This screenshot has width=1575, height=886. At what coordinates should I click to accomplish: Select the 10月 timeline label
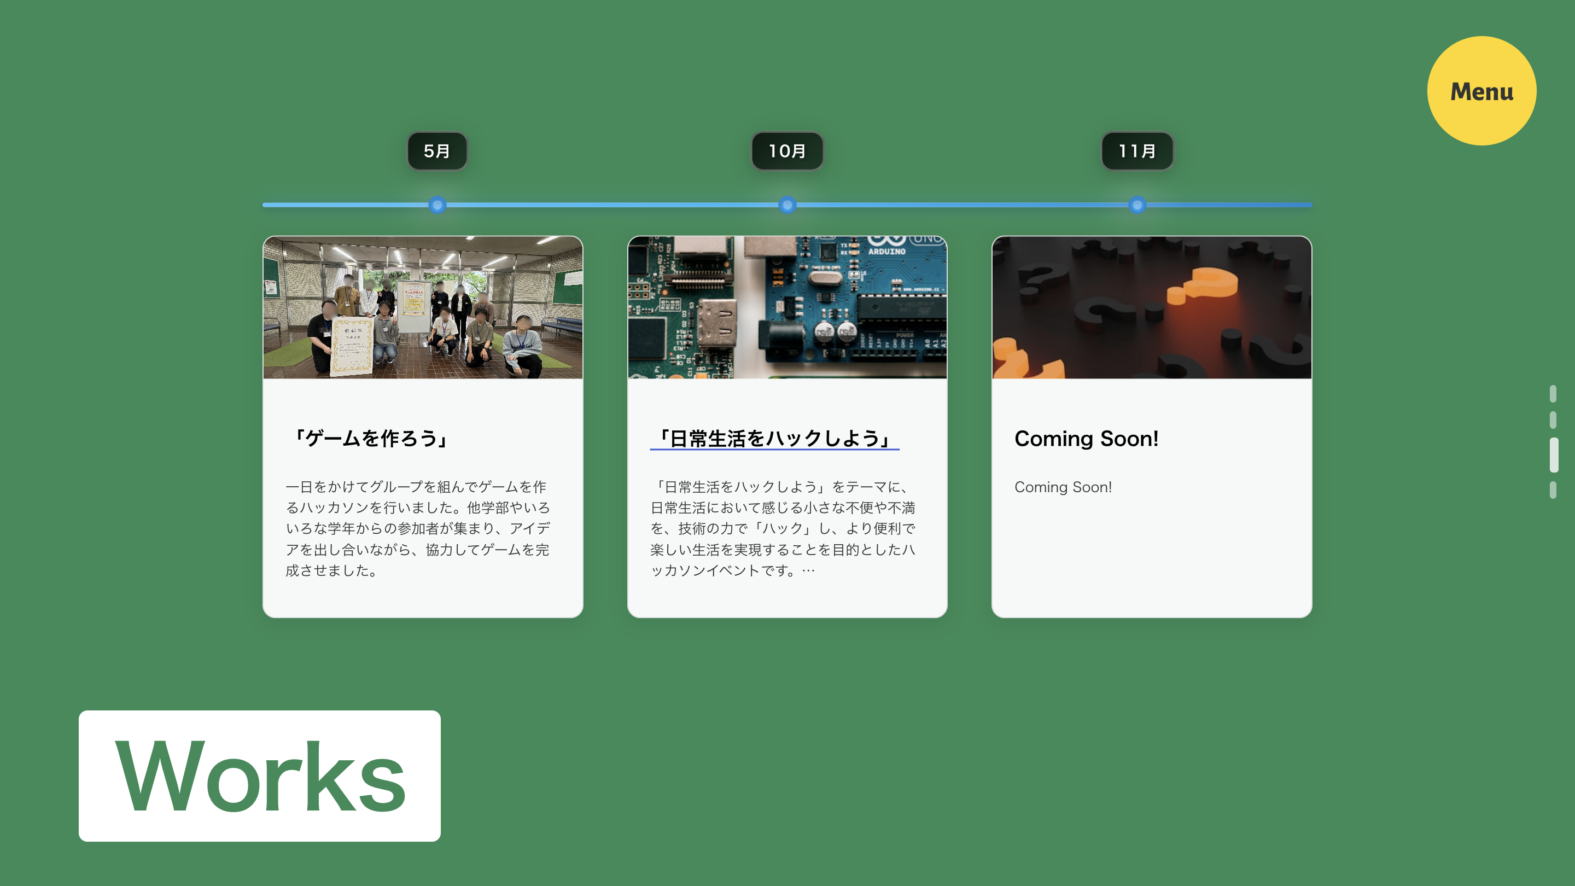pyautogui.click(x=787, y=150)
